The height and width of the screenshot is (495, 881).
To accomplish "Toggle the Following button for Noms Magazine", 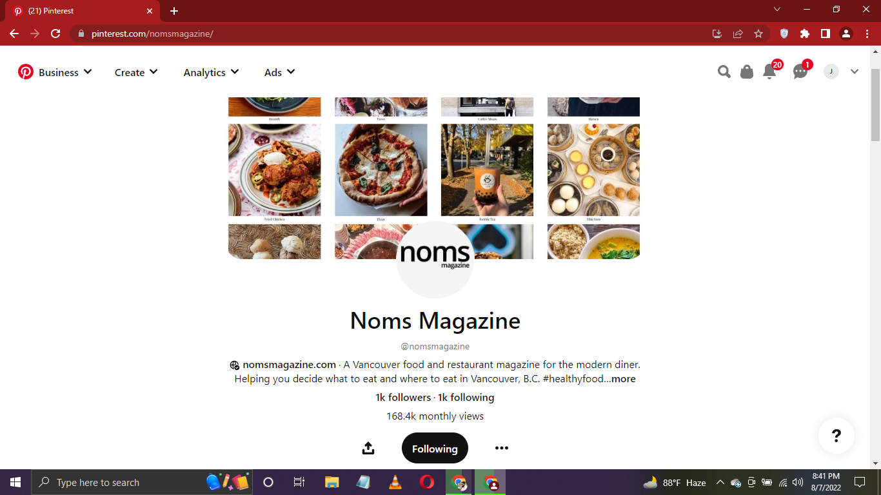I will pyautogui.click(x=435, y=448).
